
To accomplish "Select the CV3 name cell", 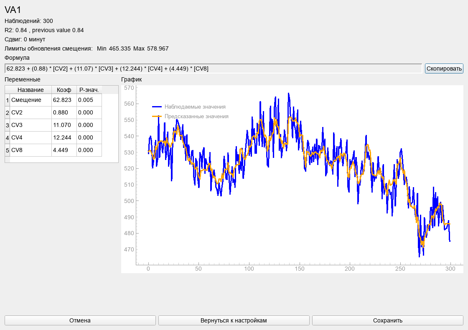I will point(31,125).
